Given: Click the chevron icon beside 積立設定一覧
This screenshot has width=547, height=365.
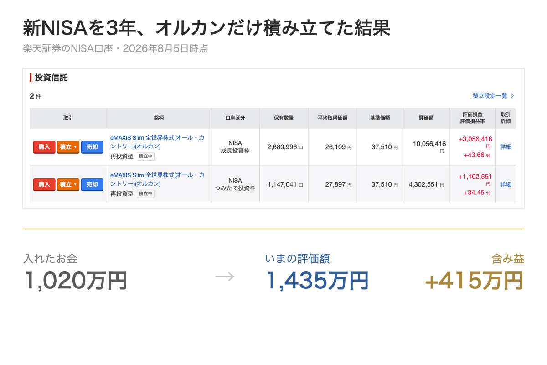Looking at the screenshot, I should point(512,96).
